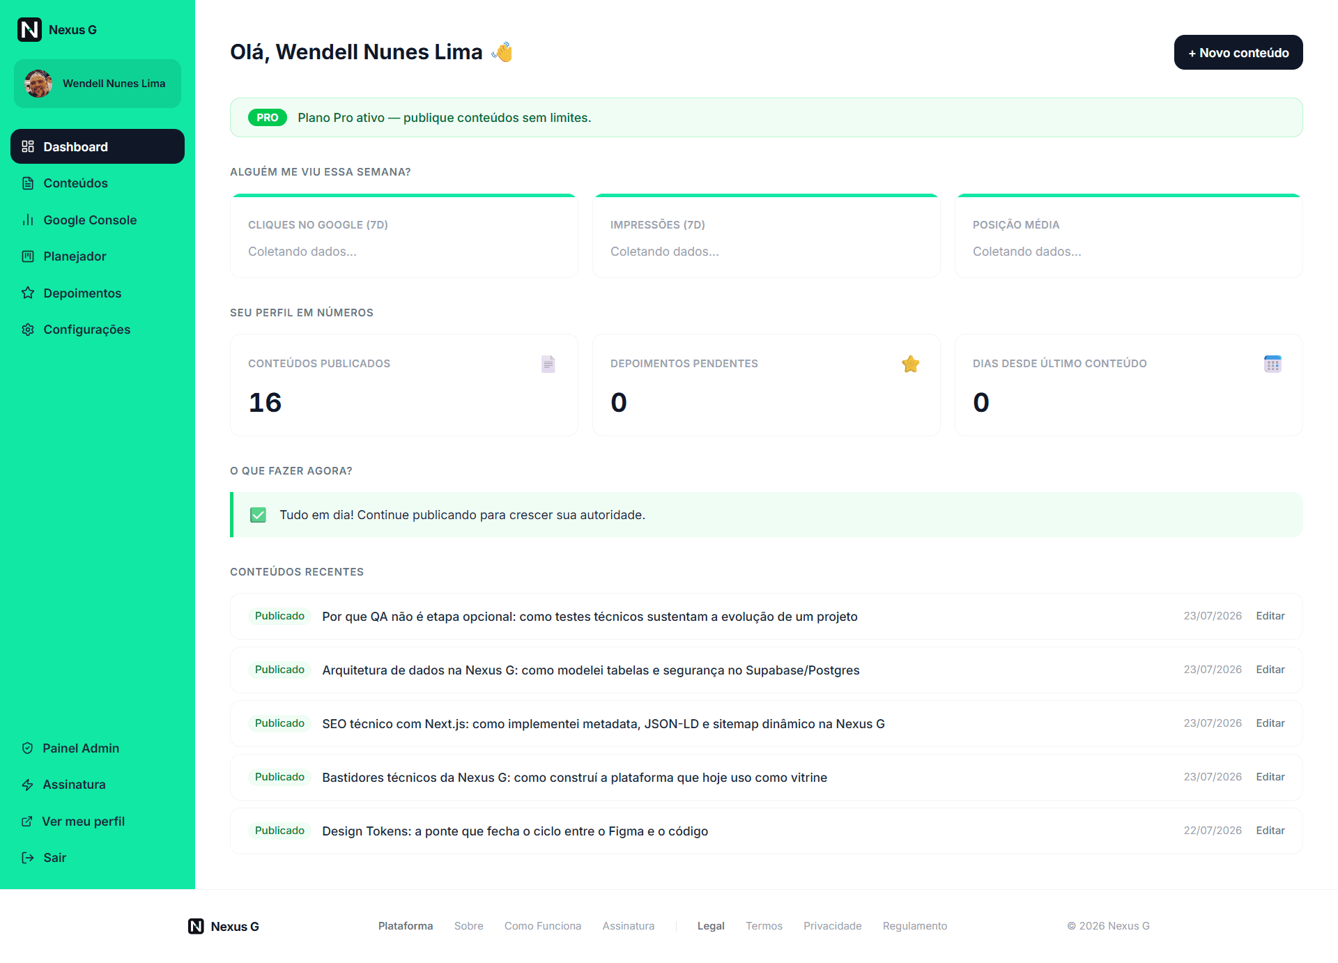Click the Depoimentos star icon in sidebar
The width and height of the screenshot is (1338, 963).
pyautogui.click(x=28, y=293)
